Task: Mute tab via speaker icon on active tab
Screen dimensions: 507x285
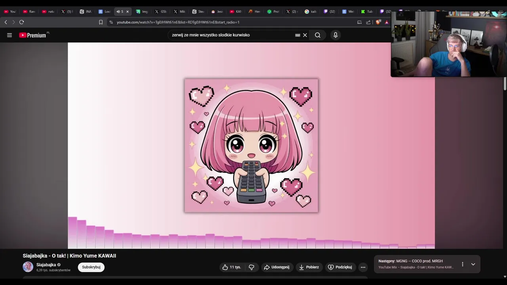Action: pos(118,11)
